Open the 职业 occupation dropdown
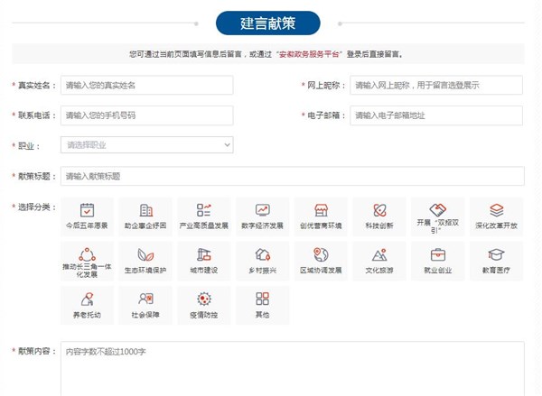 click(146, 144)
